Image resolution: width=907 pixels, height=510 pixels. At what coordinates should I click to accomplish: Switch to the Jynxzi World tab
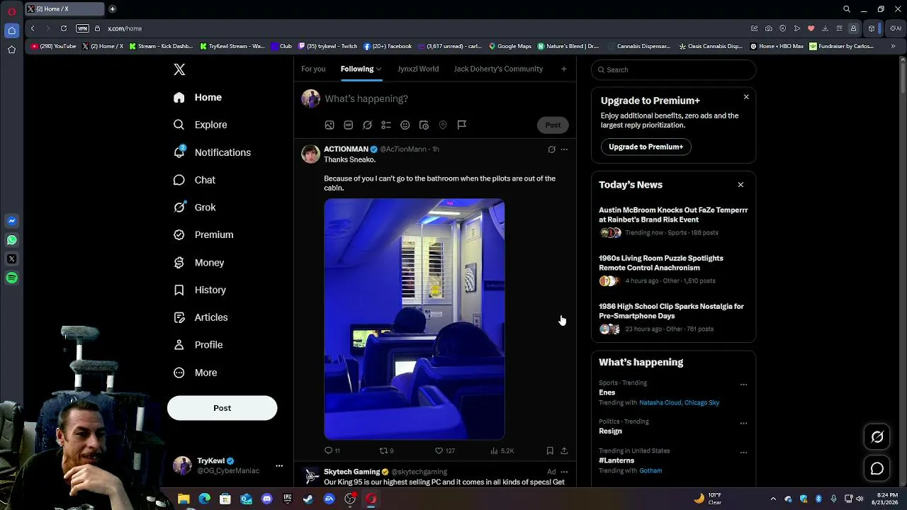(418, 69)
